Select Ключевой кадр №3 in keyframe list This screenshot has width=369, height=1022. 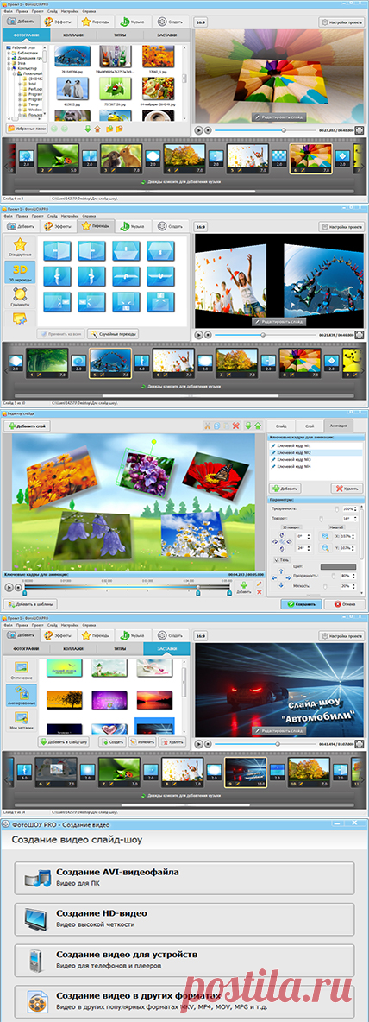(317, 459)
